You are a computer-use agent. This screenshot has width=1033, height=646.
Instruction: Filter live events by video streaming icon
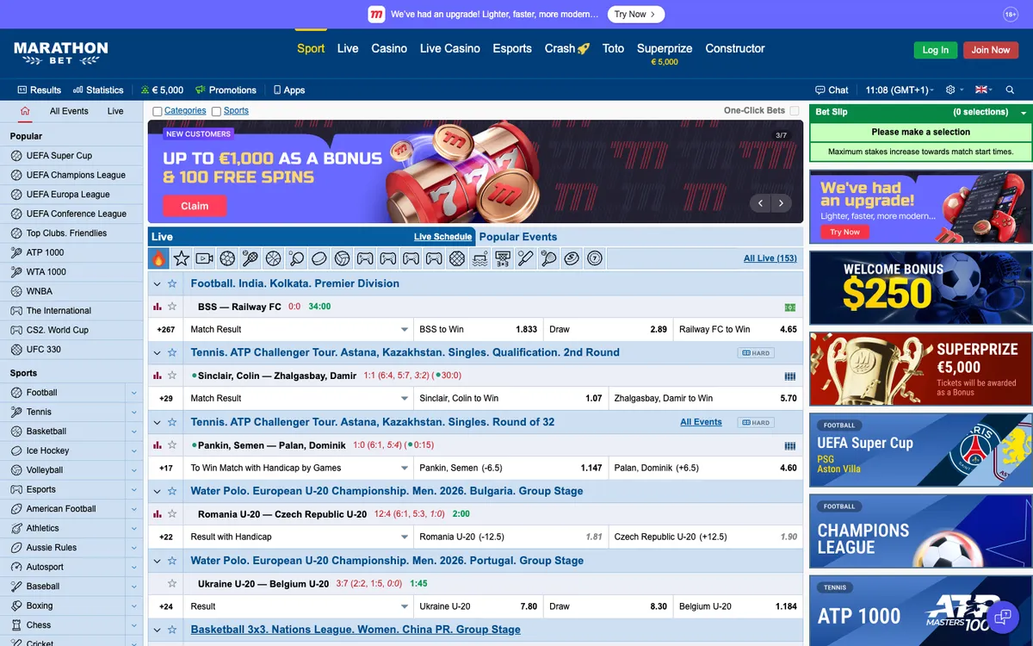pyautogui.click(x=204, y=258)
